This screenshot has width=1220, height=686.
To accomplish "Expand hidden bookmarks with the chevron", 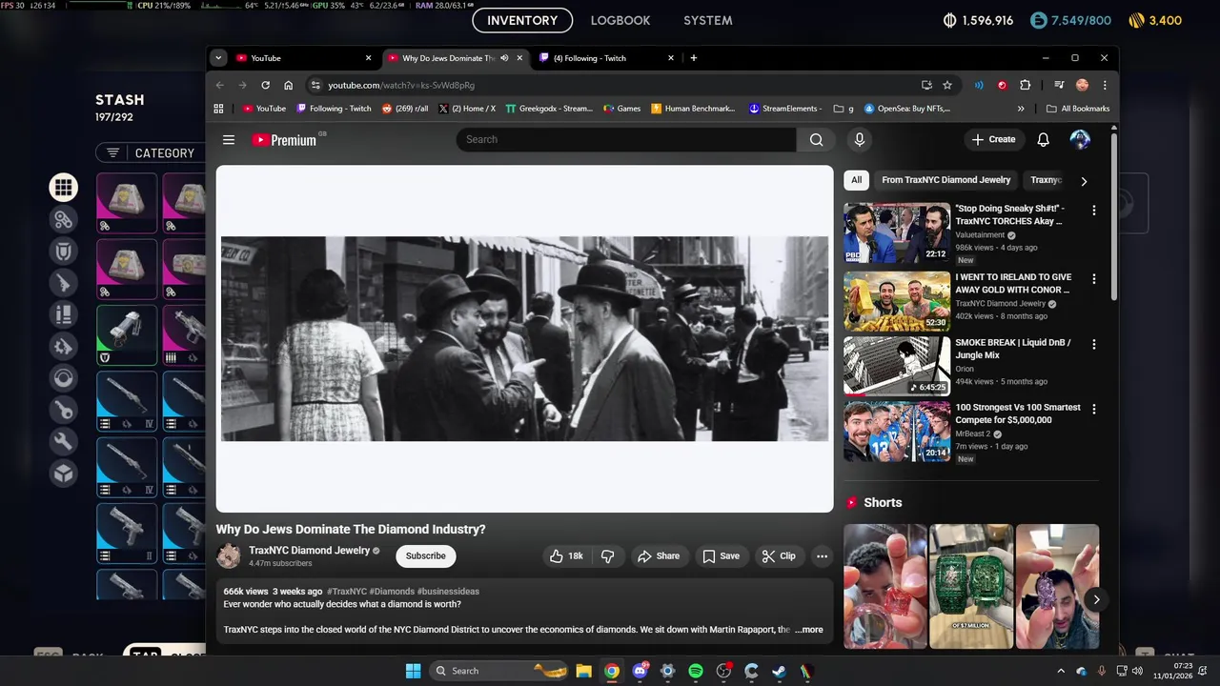I will pos(1021,109).
